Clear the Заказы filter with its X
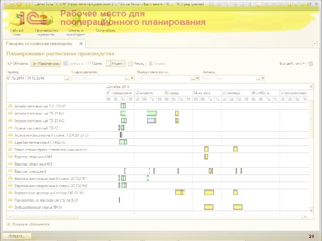 click(263, 78)
